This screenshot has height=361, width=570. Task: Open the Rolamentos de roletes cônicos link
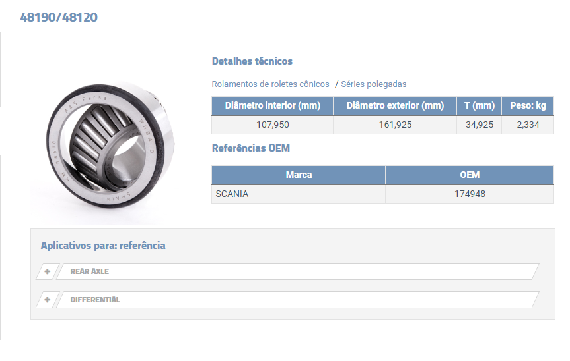pos(270,84)
